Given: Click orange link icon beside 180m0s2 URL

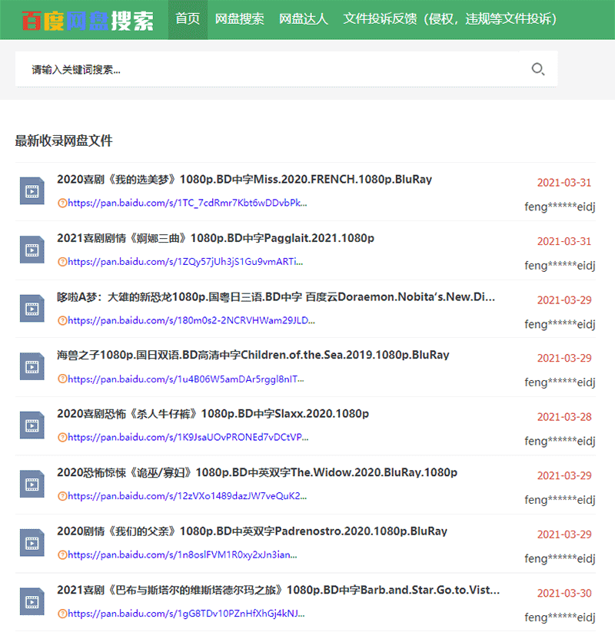Looking at the screenshot, I should 62,321.
